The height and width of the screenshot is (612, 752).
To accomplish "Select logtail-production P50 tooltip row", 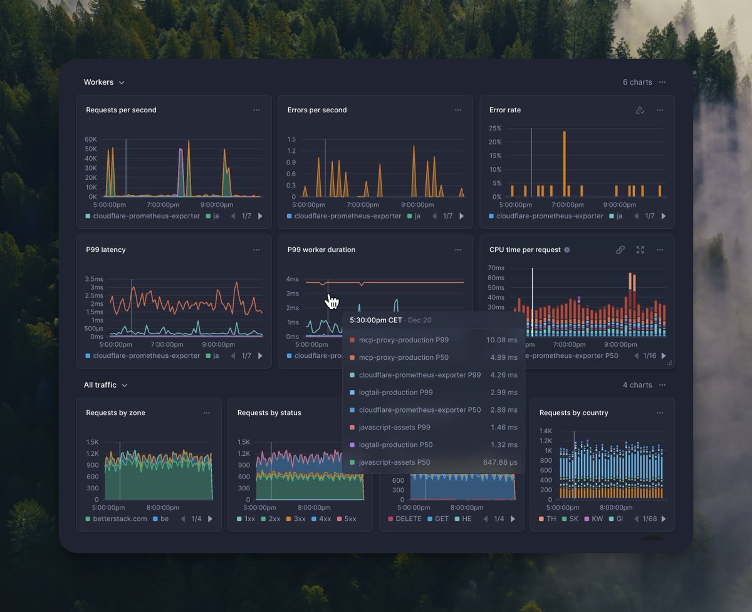I will click(434, 445).
